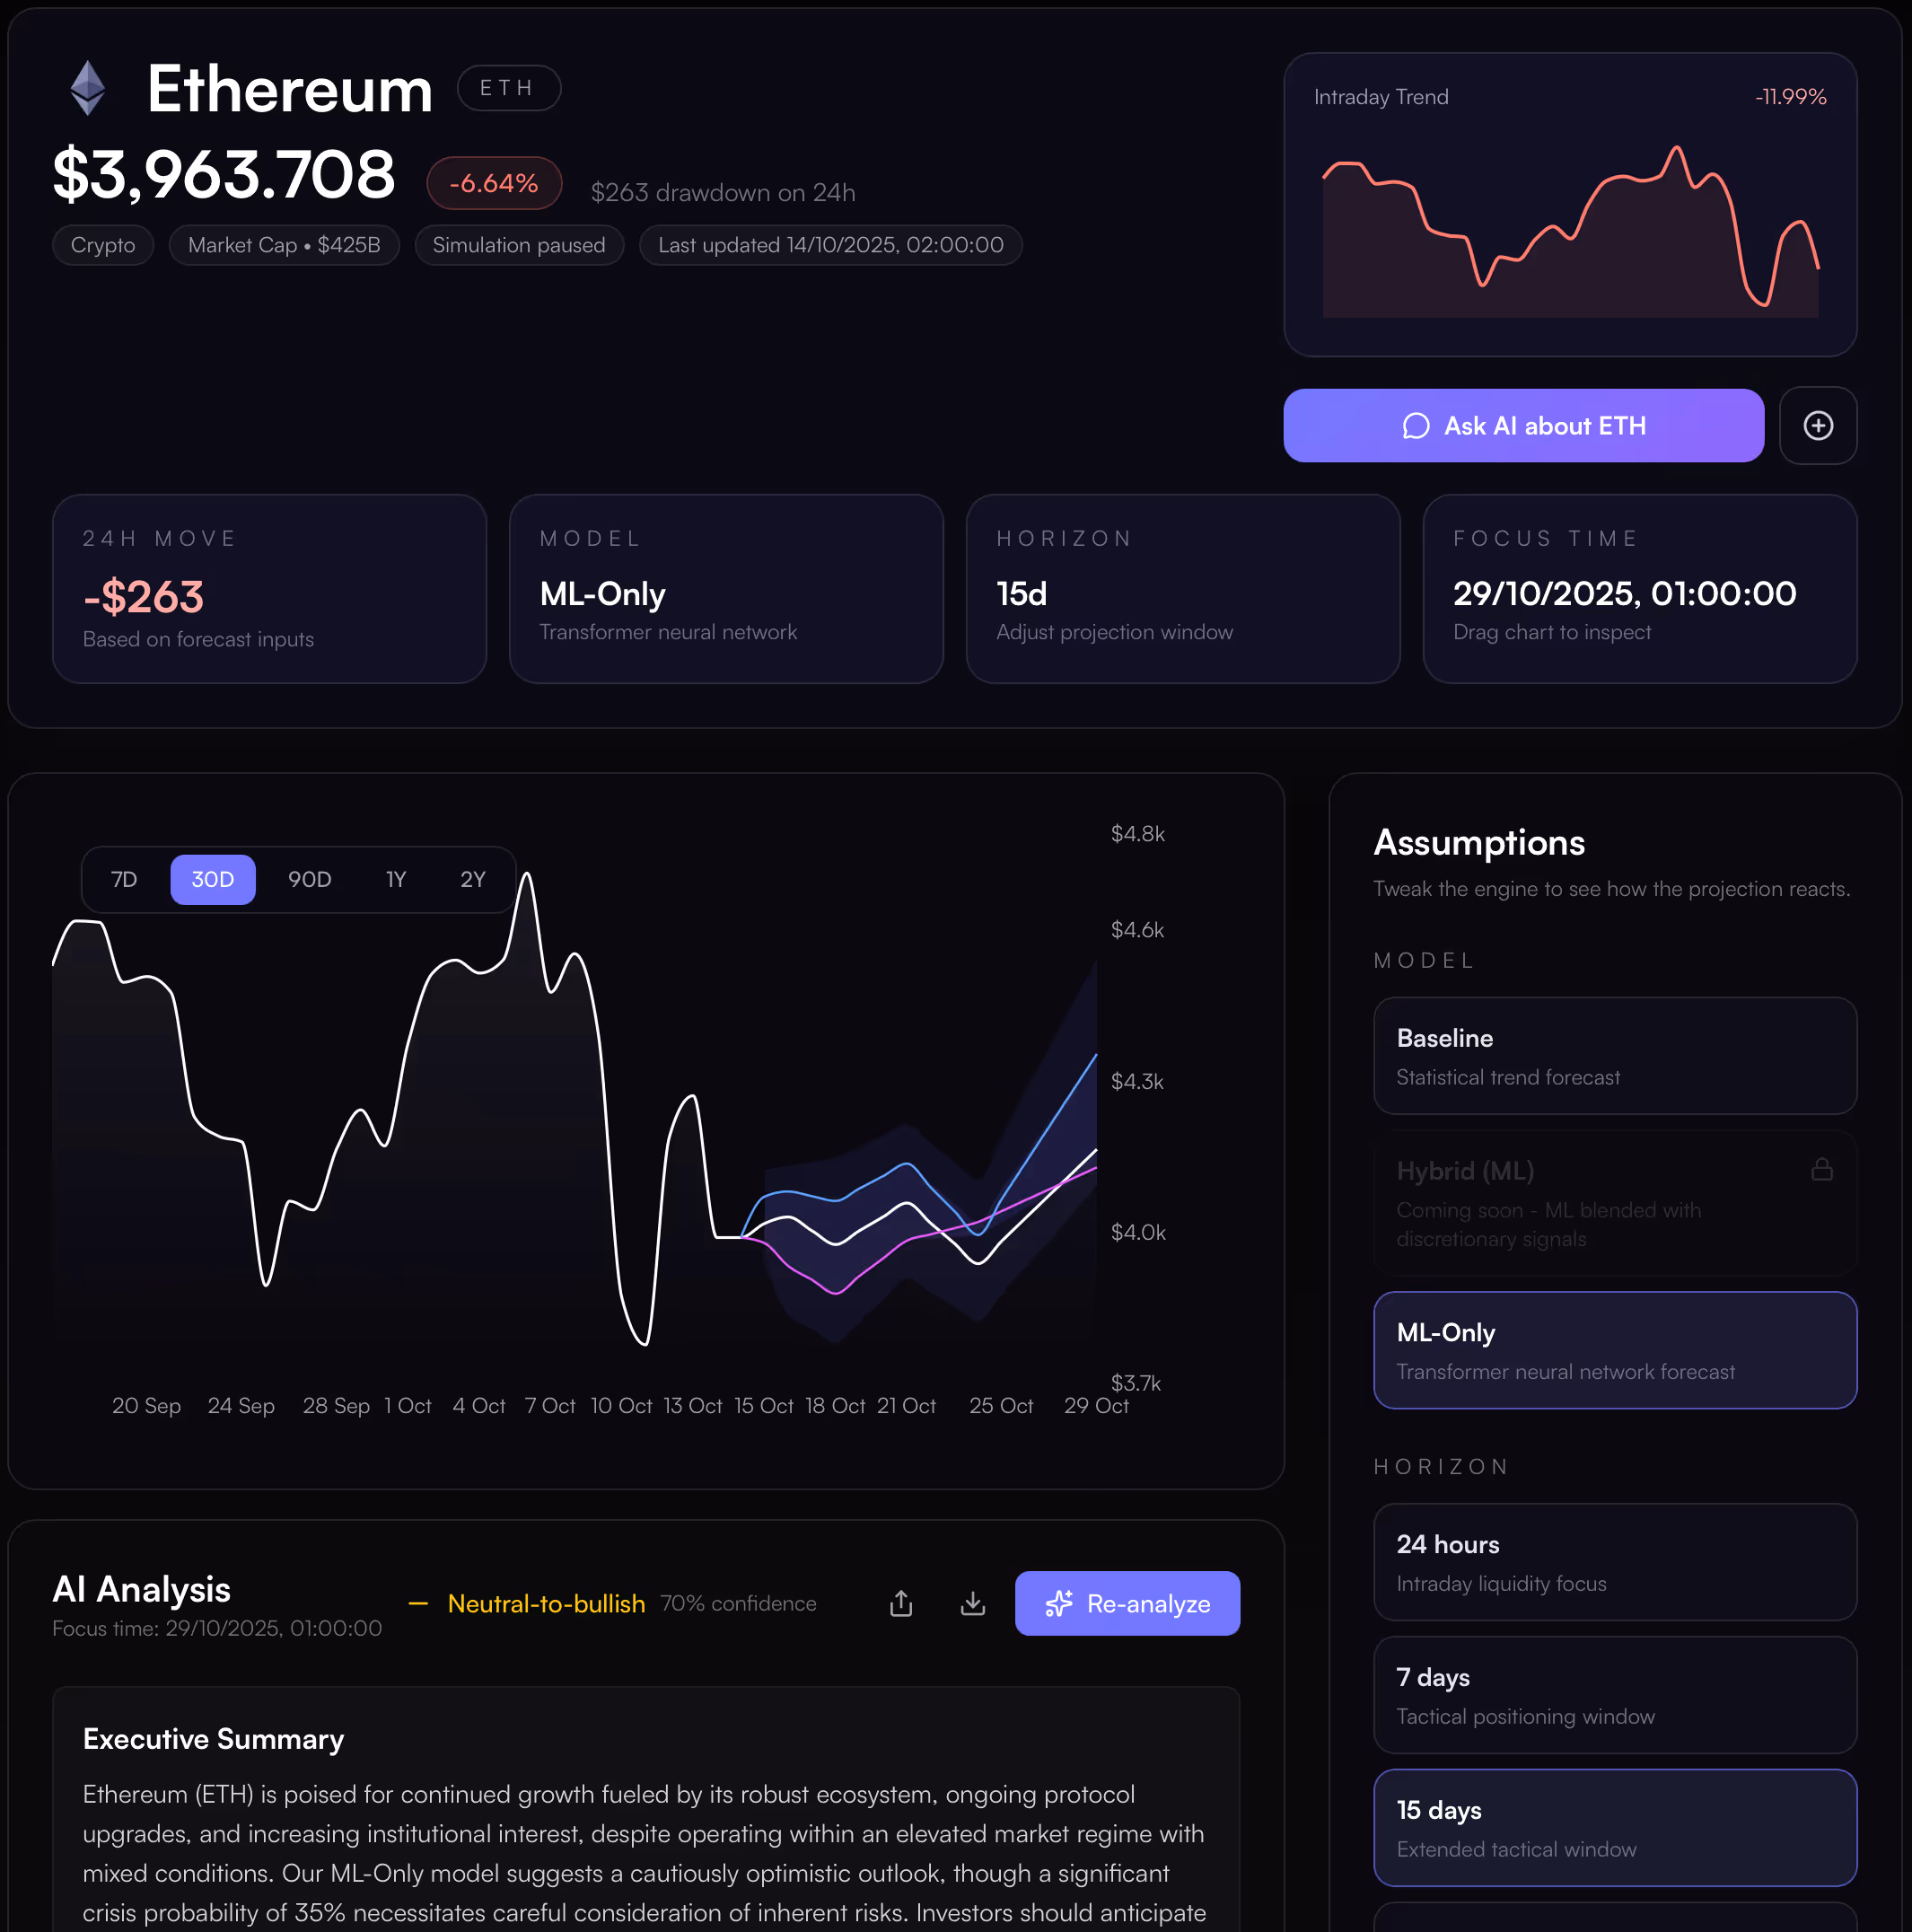Click the circular plus icon beside Ask AI
The width and height of the screenshot is (1912, 1932).
(x=1818, y=425)
